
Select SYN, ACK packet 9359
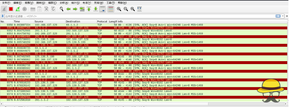144,51
